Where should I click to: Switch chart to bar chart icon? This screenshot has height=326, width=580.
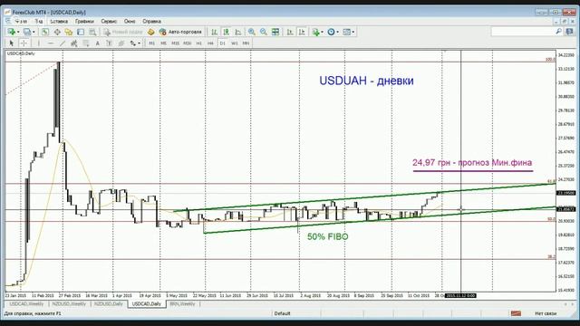tap(214, 33)
